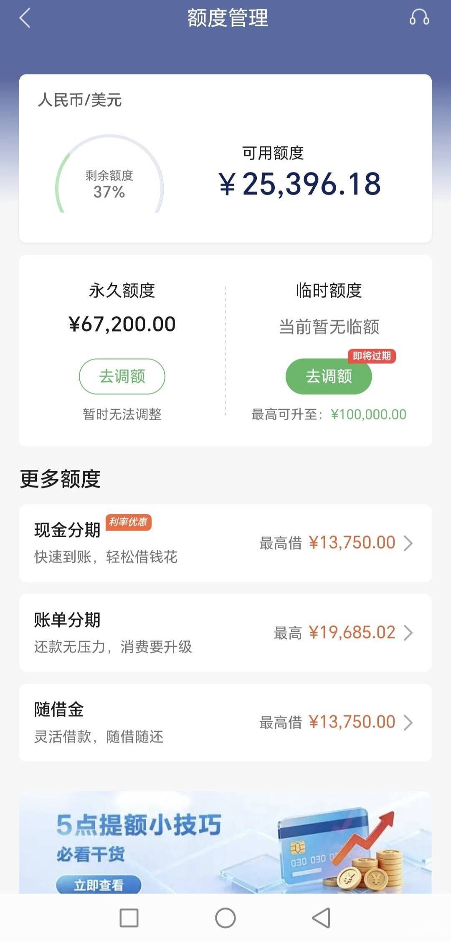The height and width of the screenshot is (942, 451).
Task: Tap the 剩余额度 37% progress ring
Action: click(109, 180)
